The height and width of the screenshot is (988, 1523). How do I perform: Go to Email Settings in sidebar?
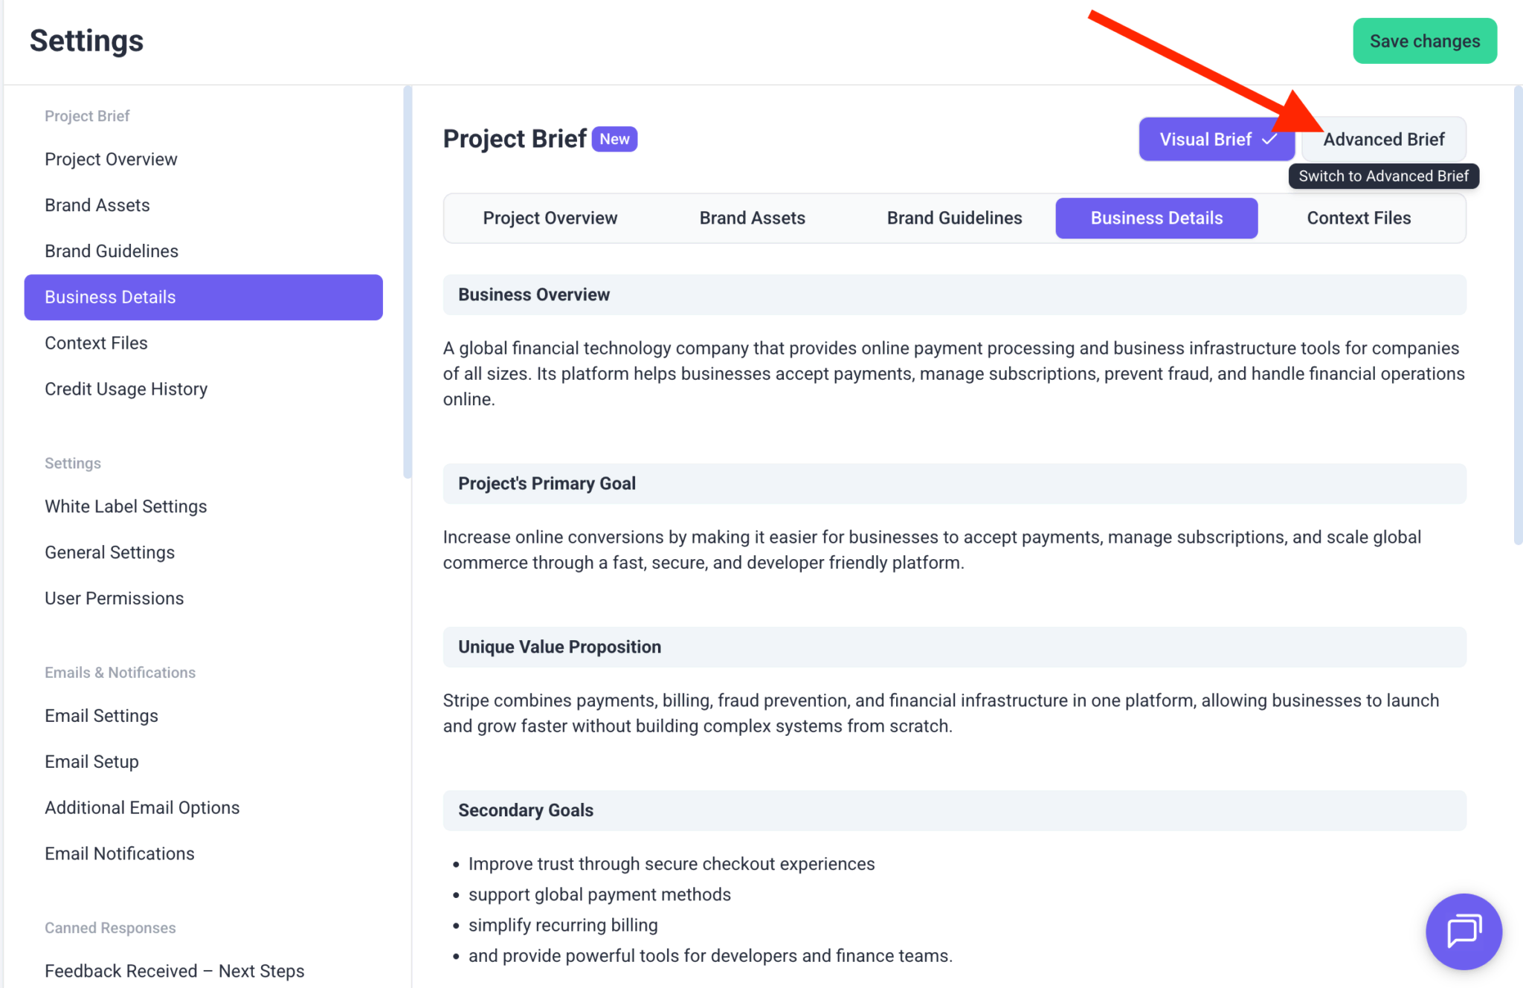(101, 716)
